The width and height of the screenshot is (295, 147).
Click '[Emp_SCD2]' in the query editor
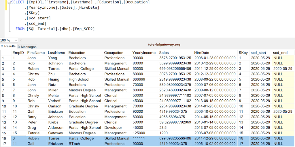[x=84, y=29]
